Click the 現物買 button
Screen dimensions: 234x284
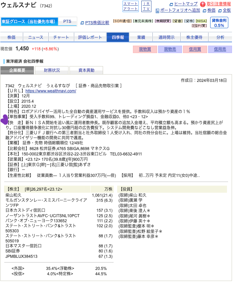pos(145,49)
